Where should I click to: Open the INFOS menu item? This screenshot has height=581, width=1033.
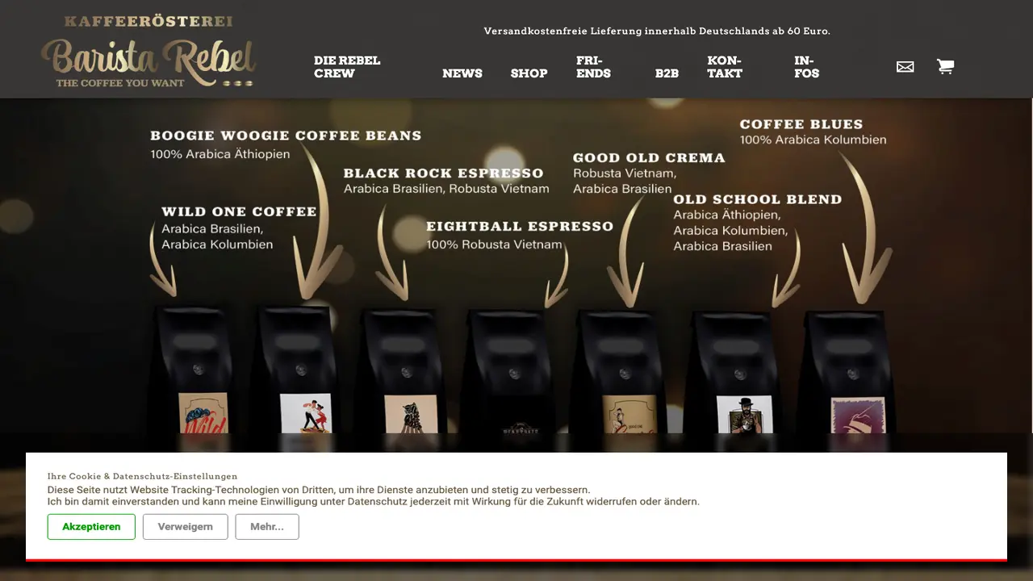click(x=806, y=67)
